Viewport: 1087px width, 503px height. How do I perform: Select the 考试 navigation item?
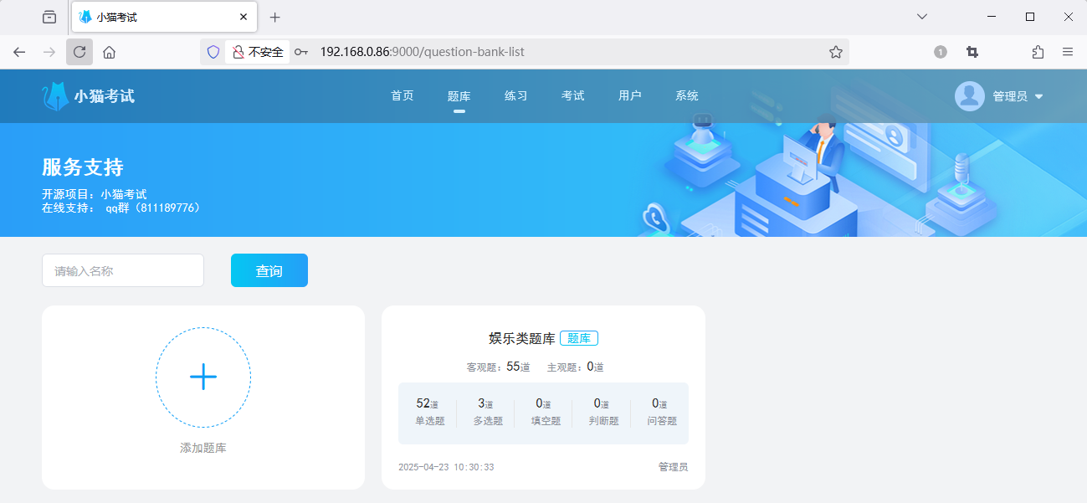pos(573,95)
